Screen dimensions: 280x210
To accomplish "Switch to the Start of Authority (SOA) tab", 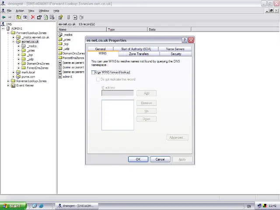I will [x=136, y=49].
